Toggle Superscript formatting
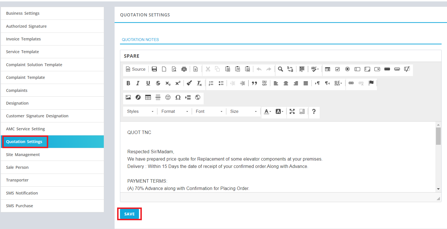This screenshot has width=447, height=229. (178, 83)
